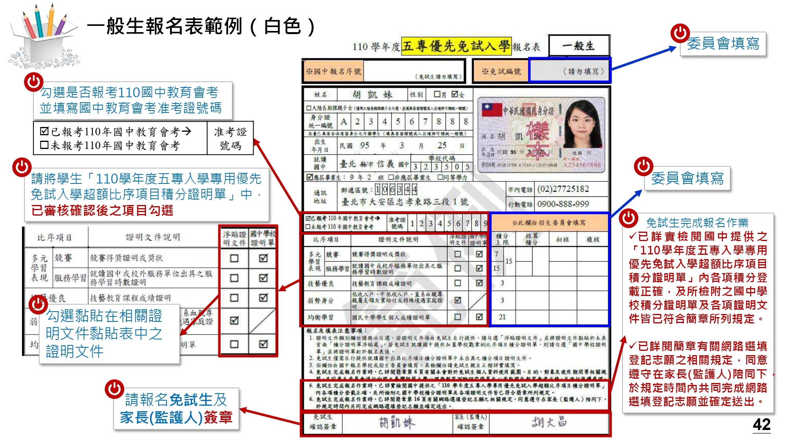This screenshot has width=785, height=441.
Task: Toggle the checked 已報考110年國中教育會考 box in the enlarged excerpt
Action: pos(44,131)
